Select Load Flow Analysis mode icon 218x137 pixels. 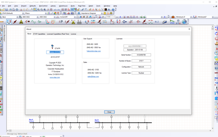[x=9, y=22]
